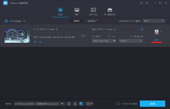Open the AAC-2チャンネル audio track dropdown

pos(104,41)
